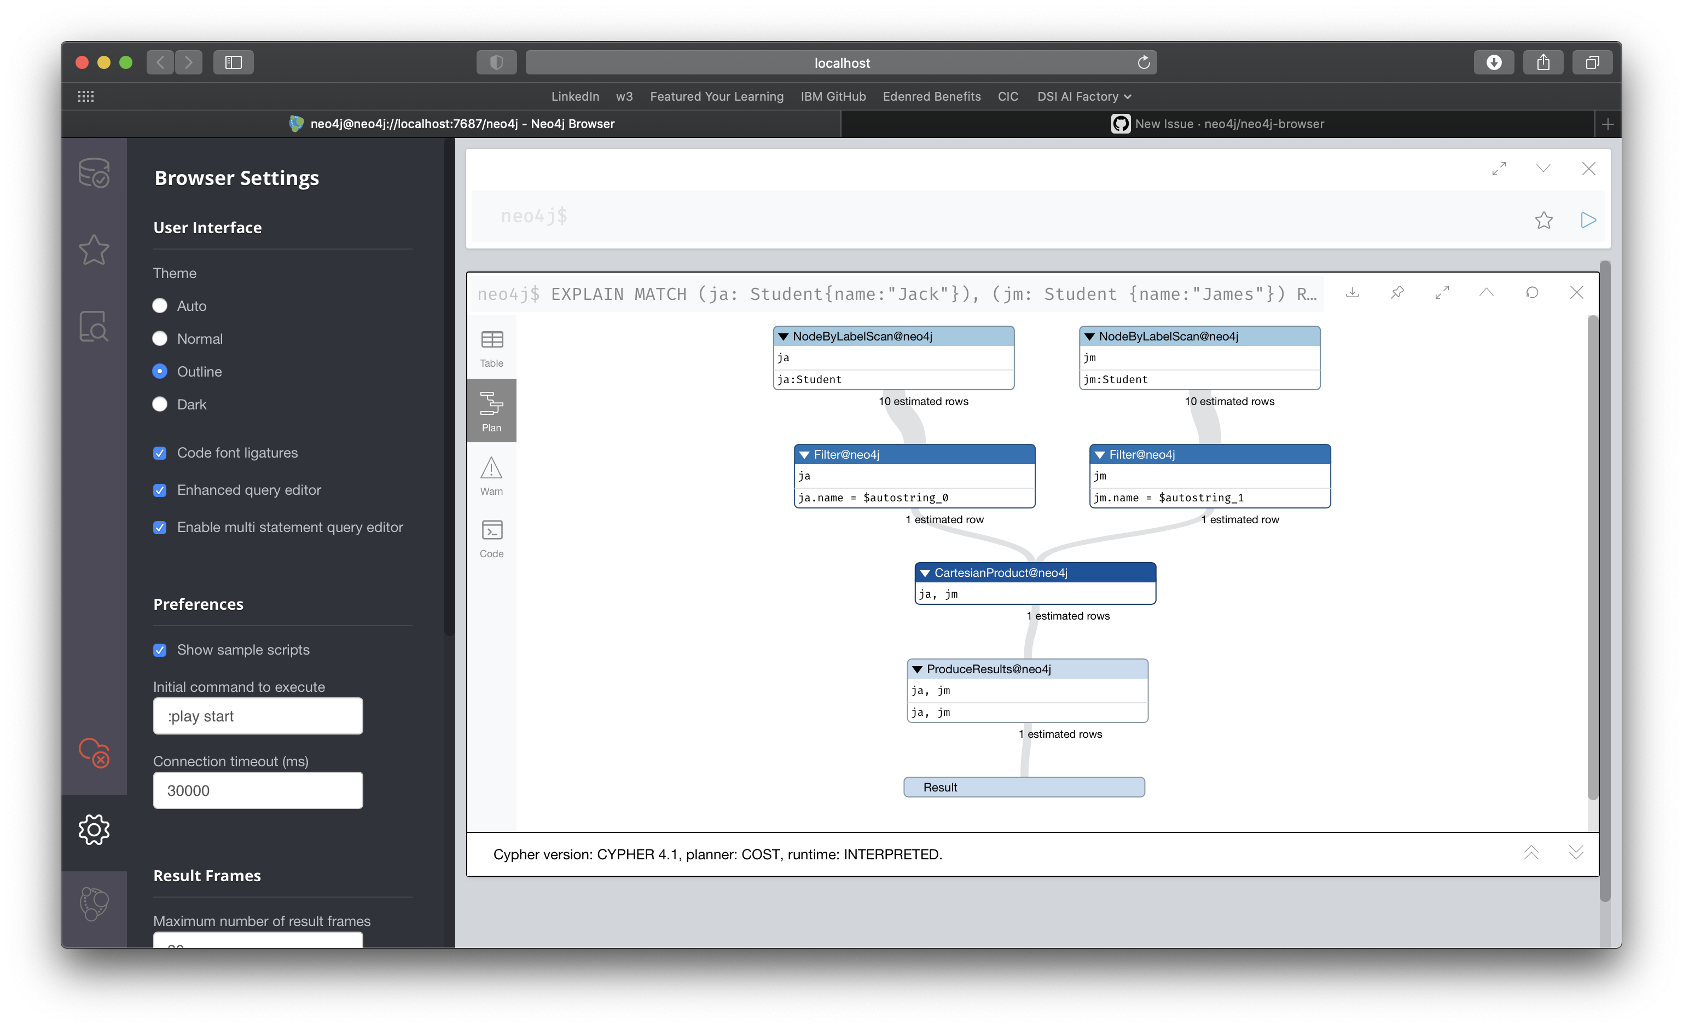Collapse the CartesianProduct@neo4j operator
This screenshot has height=1029, width=1683.
click(925, 573)
